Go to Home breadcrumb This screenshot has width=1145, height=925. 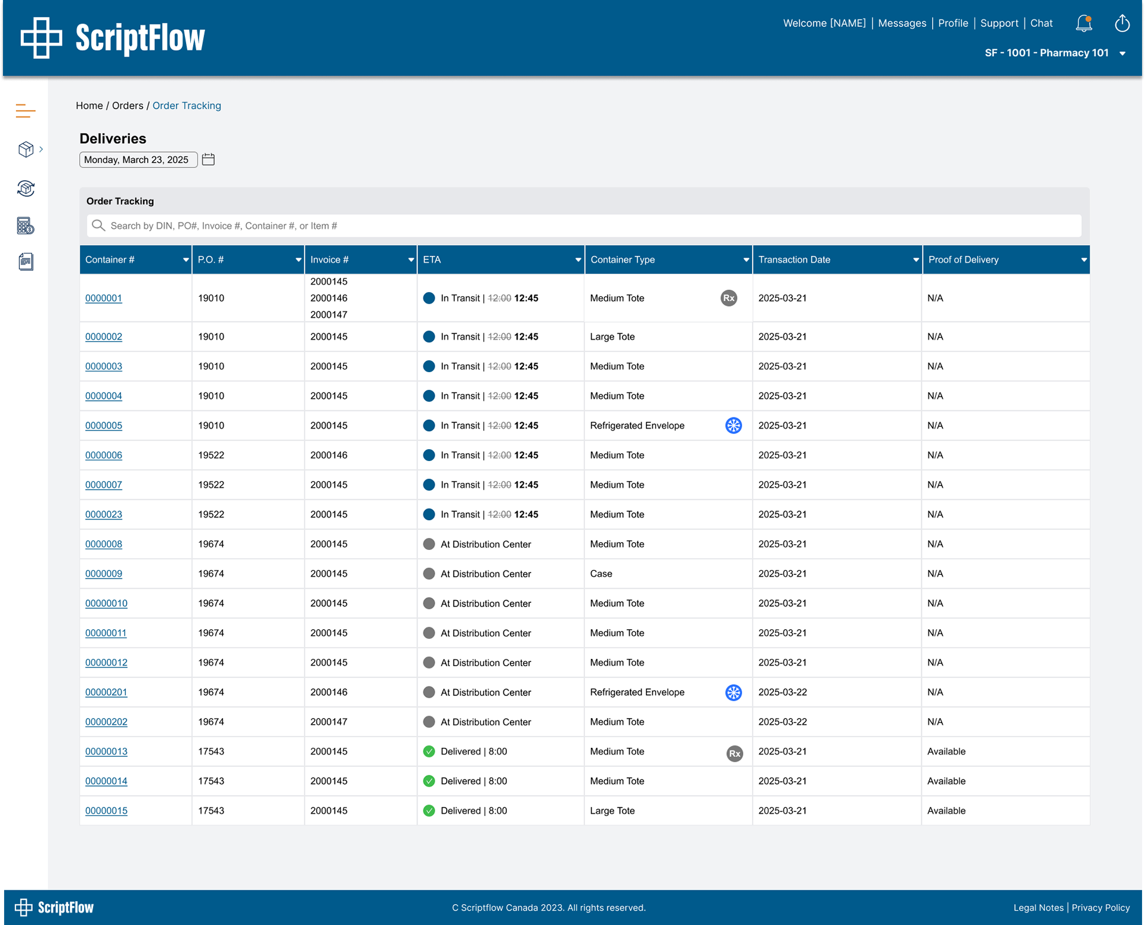point(89,106)
